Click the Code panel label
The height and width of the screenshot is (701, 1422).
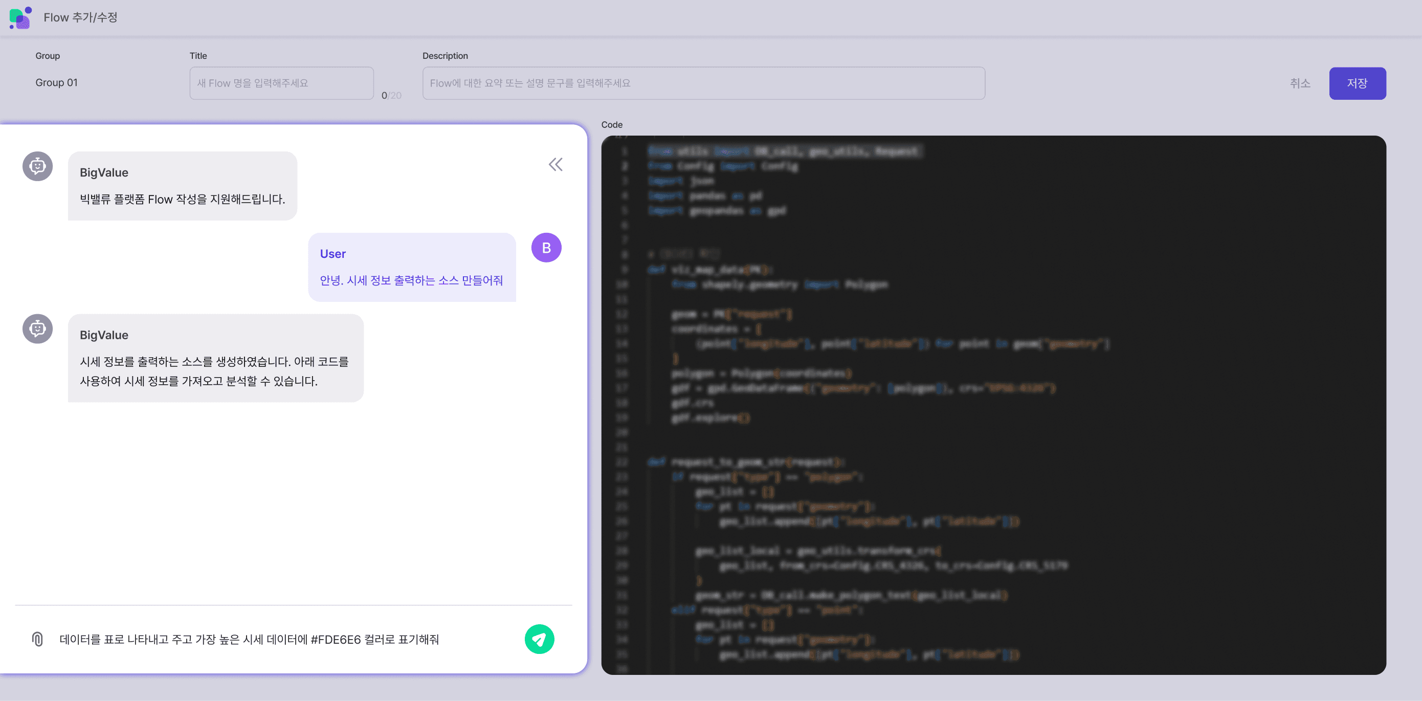[612, 125]
